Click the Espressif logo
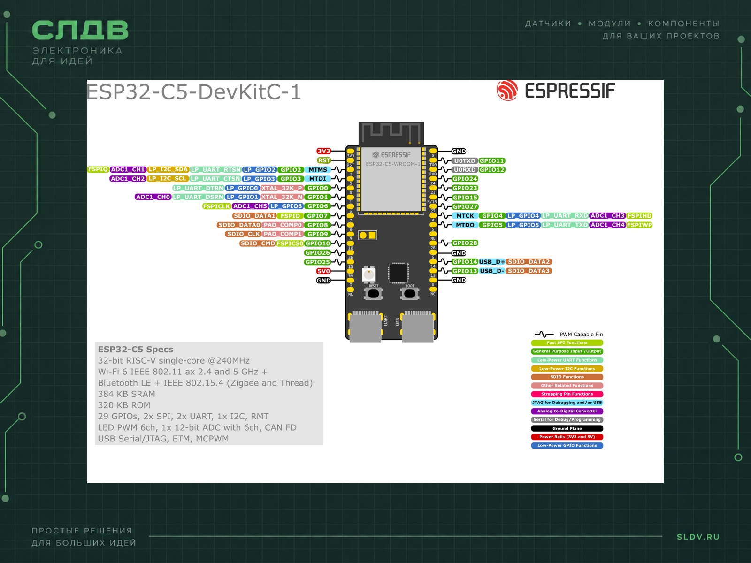The image size is (751, 563). [556, 91]
